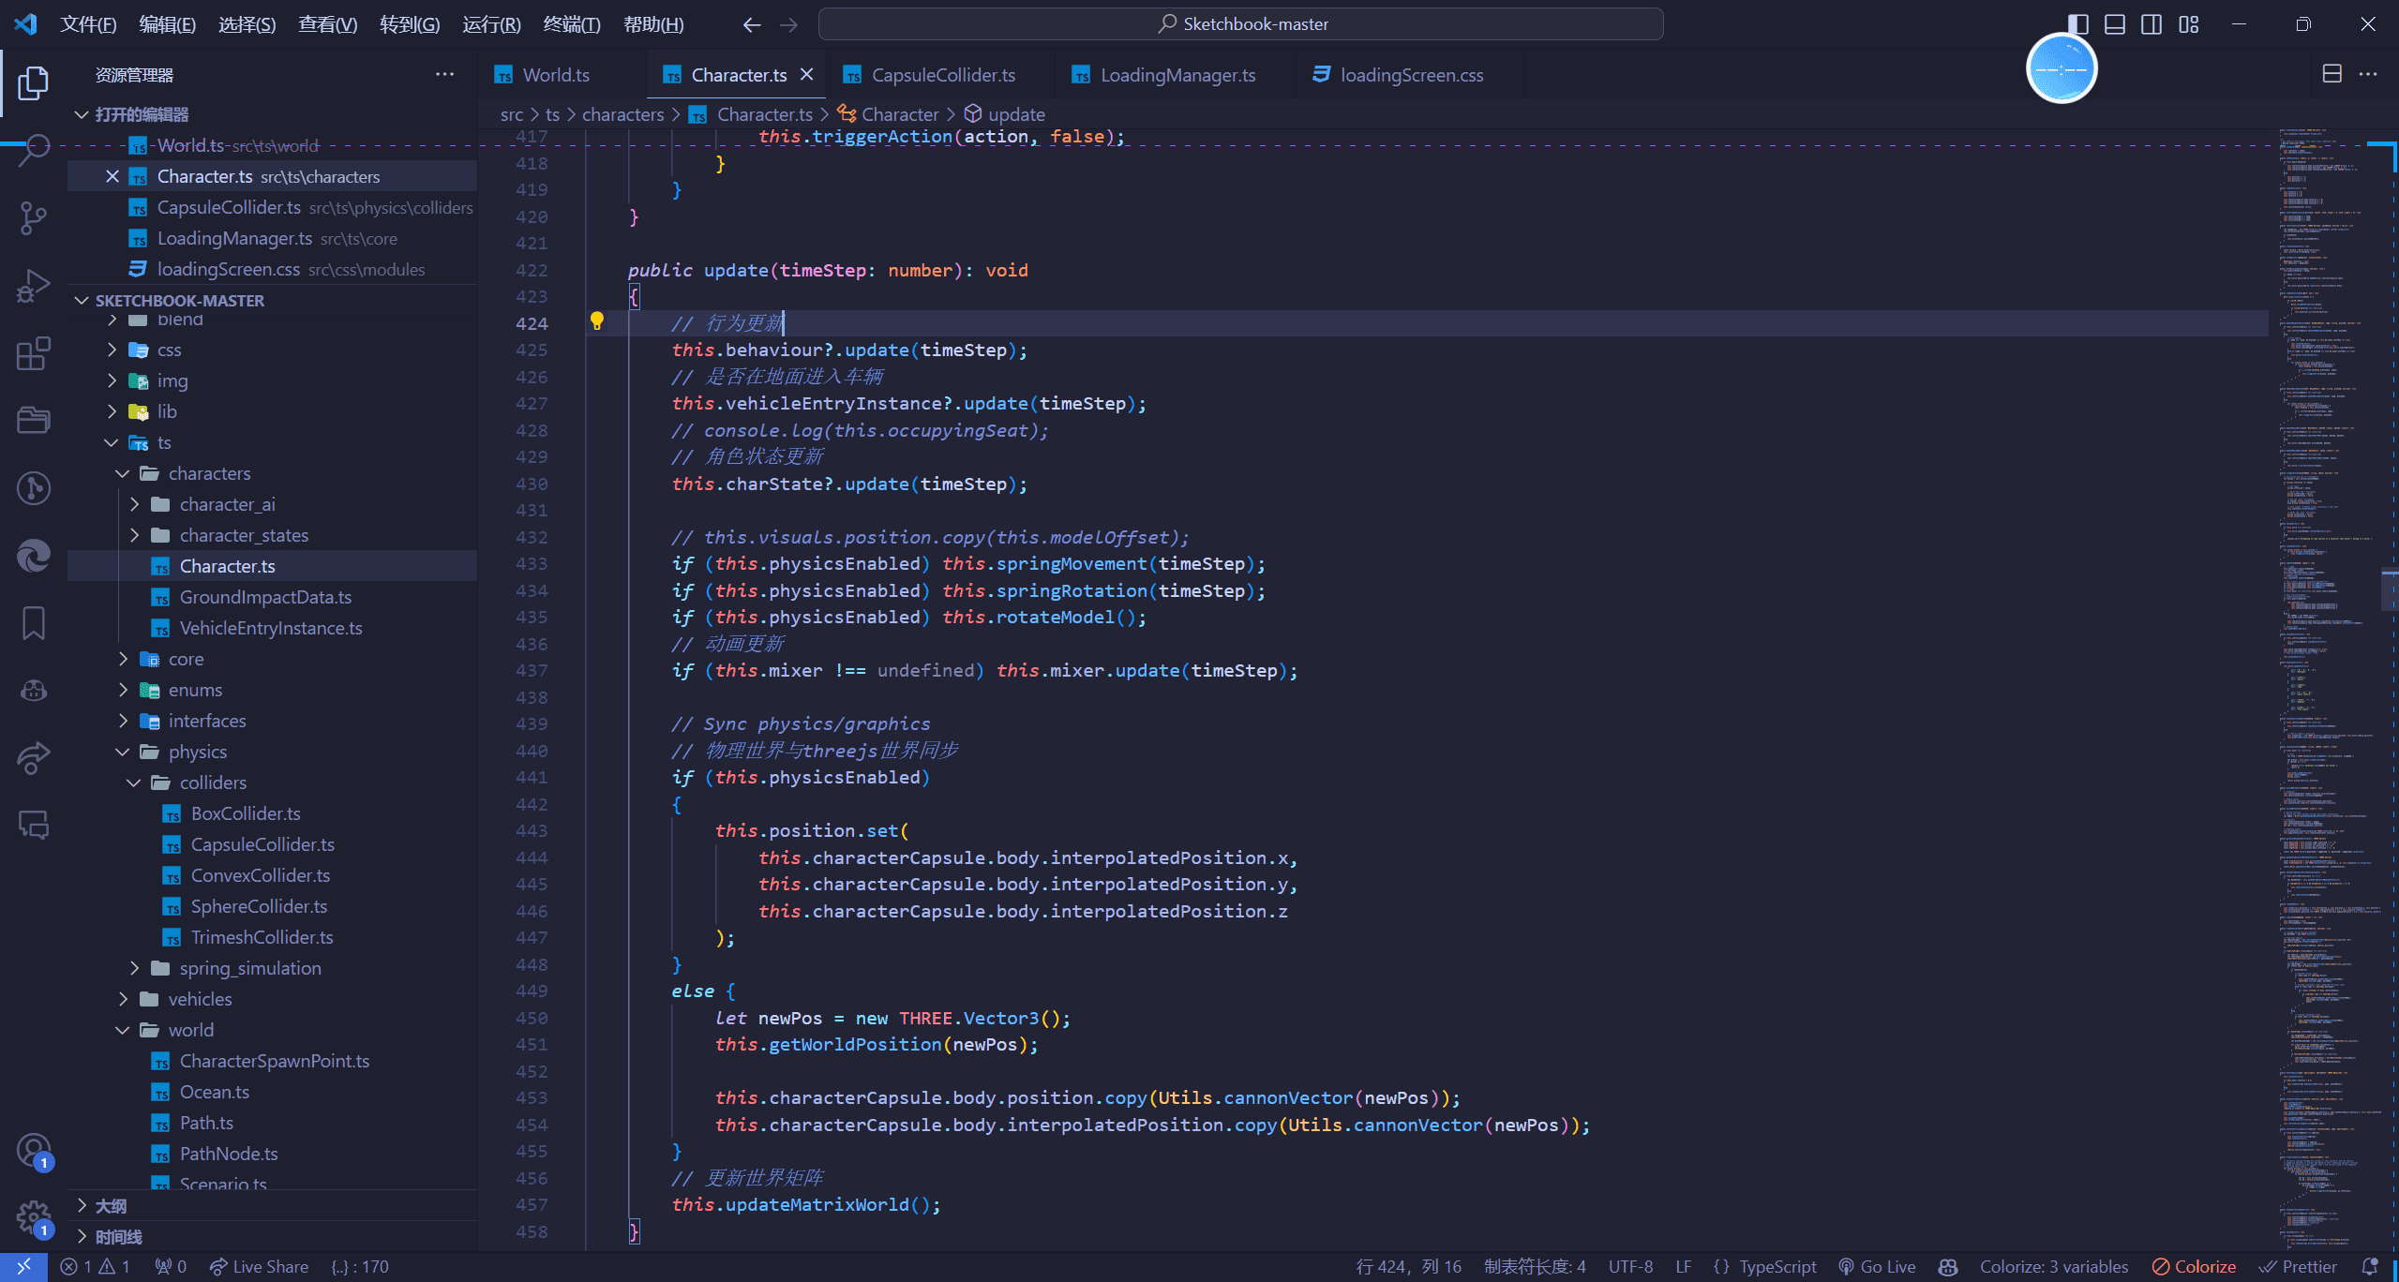The width and height of the screenshot is (2399, 1282).
Task: Switch to loadingScreen.css tab
Action: coord(1411,75)
